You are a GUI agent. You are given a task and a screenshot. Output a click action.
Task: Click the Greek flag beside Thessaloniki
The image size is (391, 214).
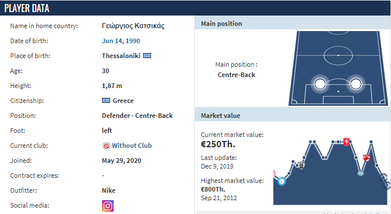click(147, 56)
